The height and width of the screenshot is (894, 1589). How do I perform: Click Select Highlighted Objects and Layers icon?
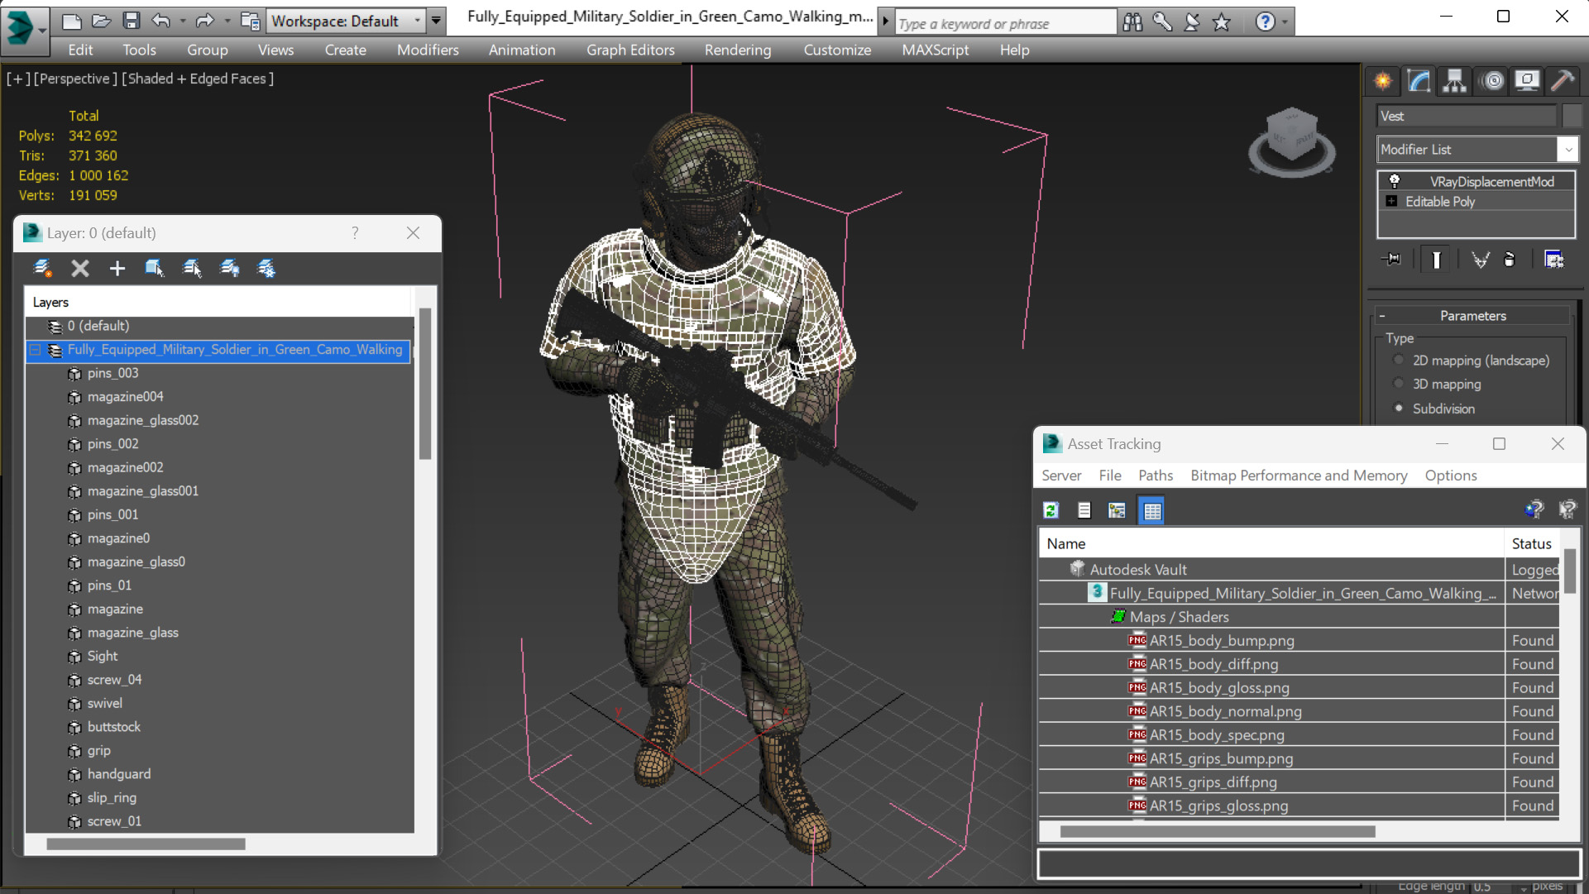[x=155, y=268]
